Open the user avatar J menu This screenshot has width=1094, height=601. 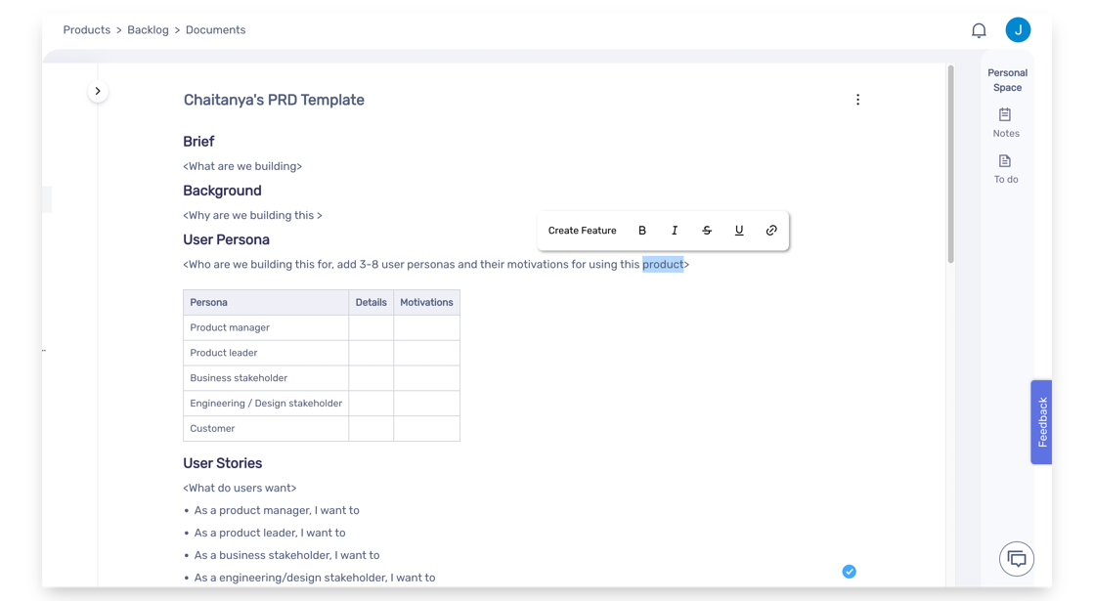pos(1018,30)
